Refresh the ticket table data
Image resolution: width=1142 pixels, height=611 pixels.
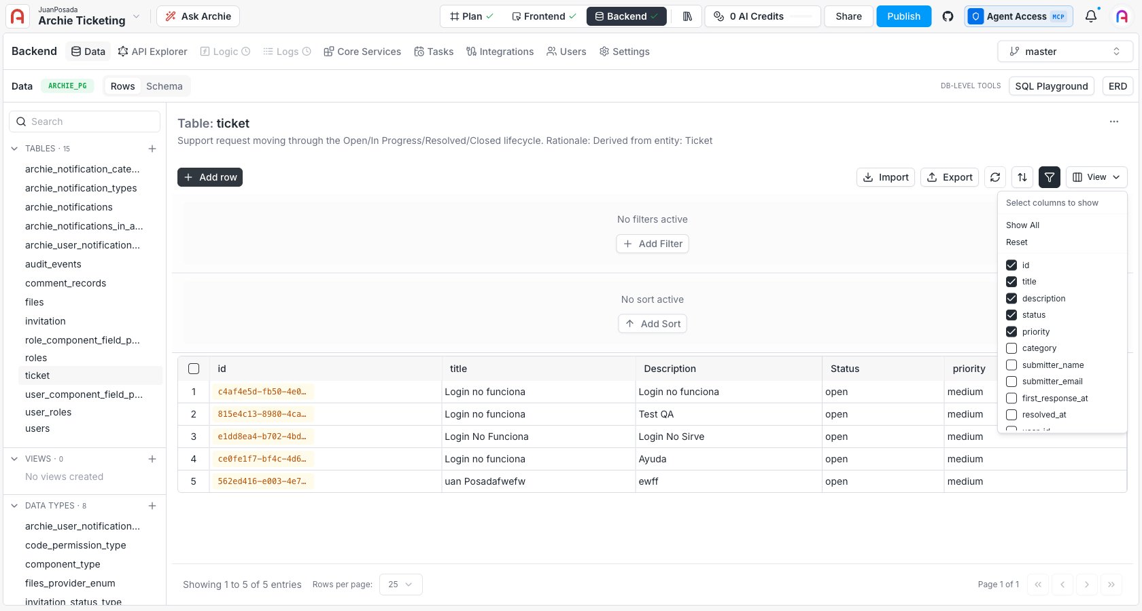tap(995, 177)
